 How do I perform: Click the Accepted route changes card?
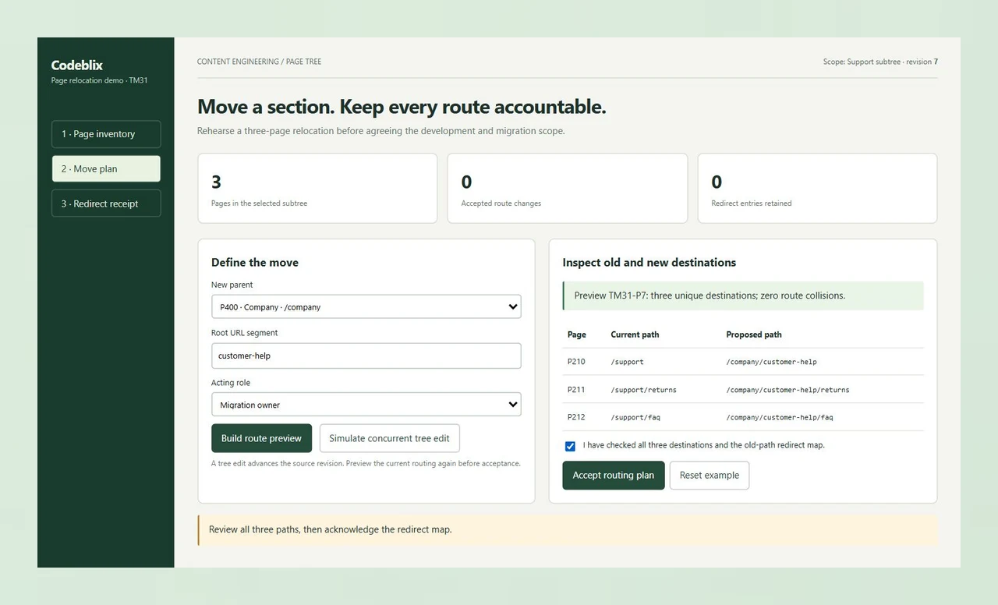click(568, 188)
